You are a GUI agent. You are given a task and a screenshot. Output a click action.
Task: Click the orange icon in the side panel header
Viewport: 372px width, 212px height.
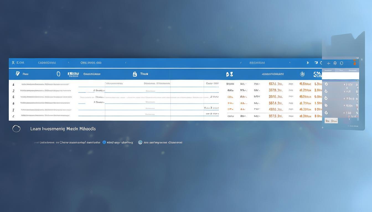coord(355,63)
